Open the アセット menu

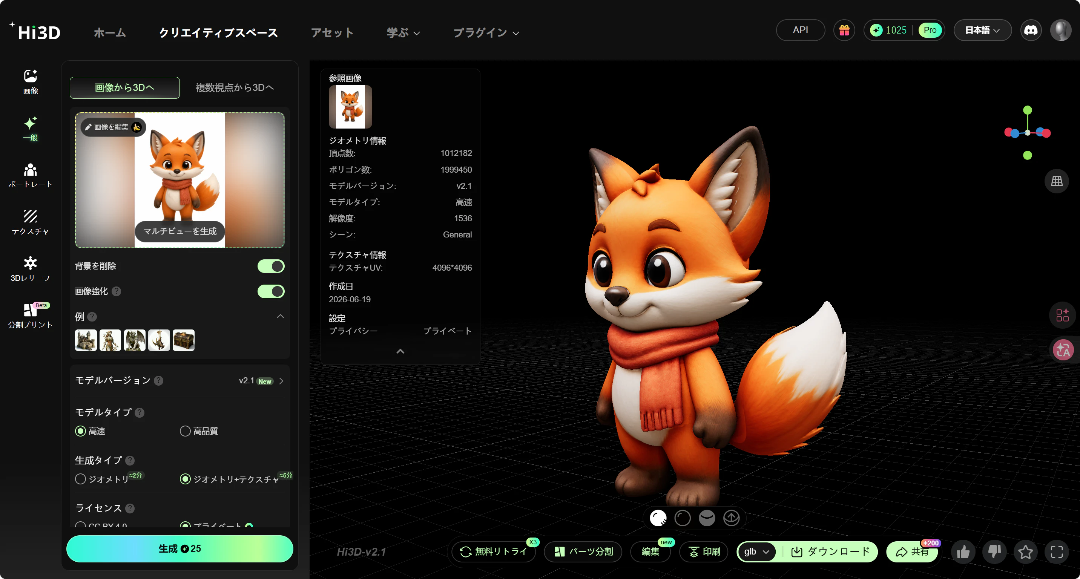pyautogui.click(x=332, y=33)
